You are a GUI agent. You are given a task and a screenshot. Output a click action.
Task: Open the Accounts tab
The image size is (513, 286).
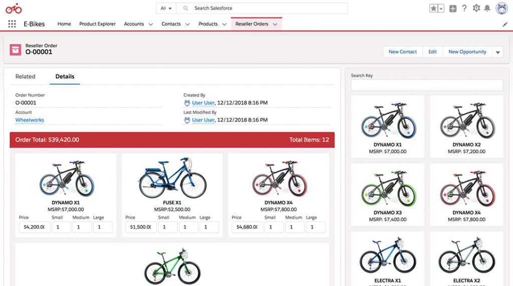click(x=134, y=24)
